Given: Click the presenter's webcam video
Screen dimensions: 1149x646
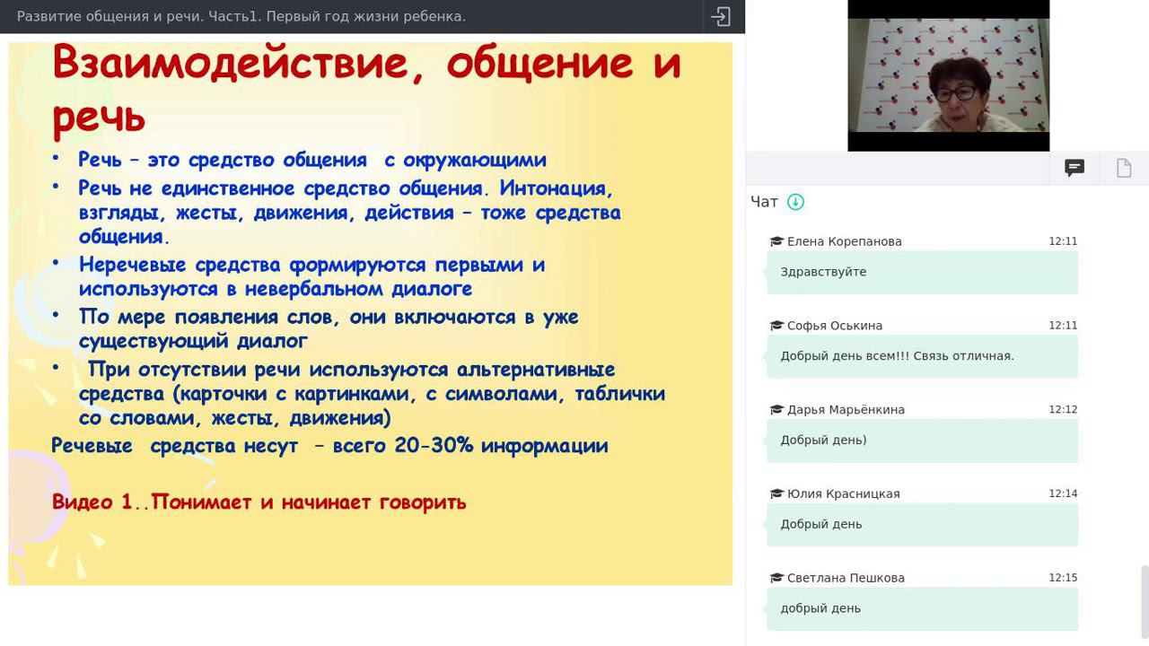Looking at the screenshot, I should pos(949,75).
